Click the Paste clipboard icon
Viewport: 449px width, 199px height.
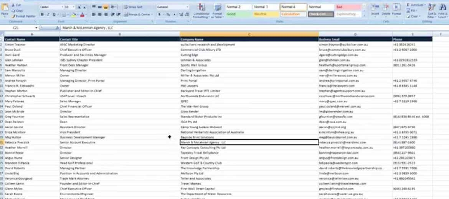(x=5, y=7)
